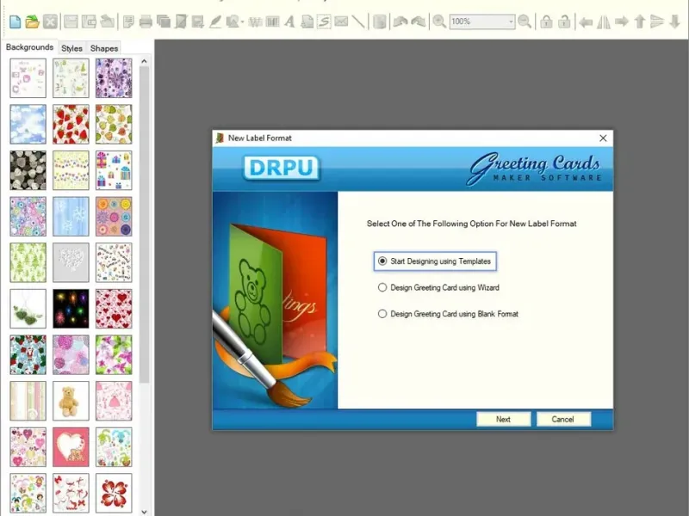Click the Next button

point(503,419)
